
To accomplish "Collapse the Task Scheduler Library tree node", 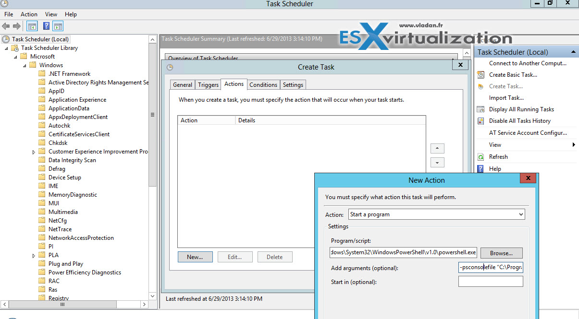I will [x=7, y=48].
